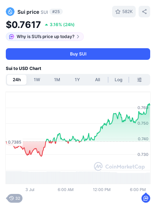Show All-time chart range
The height and width of the screenshot is (203, 156).
point(98,80)
